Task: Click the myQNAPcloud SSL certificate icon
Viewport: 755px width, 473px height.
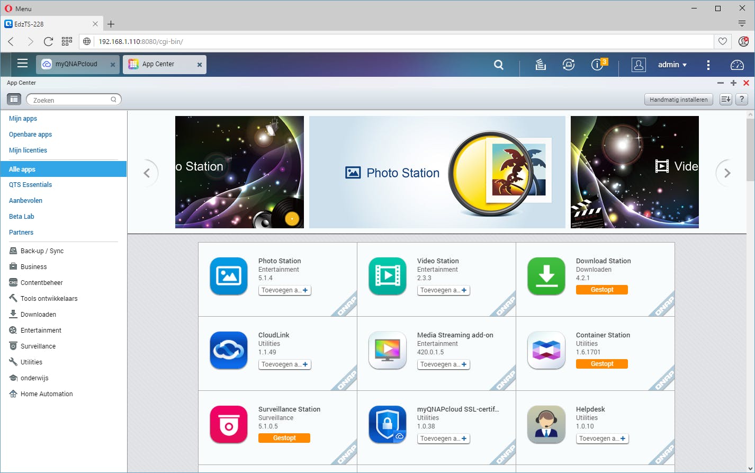Action: [388, 424]
